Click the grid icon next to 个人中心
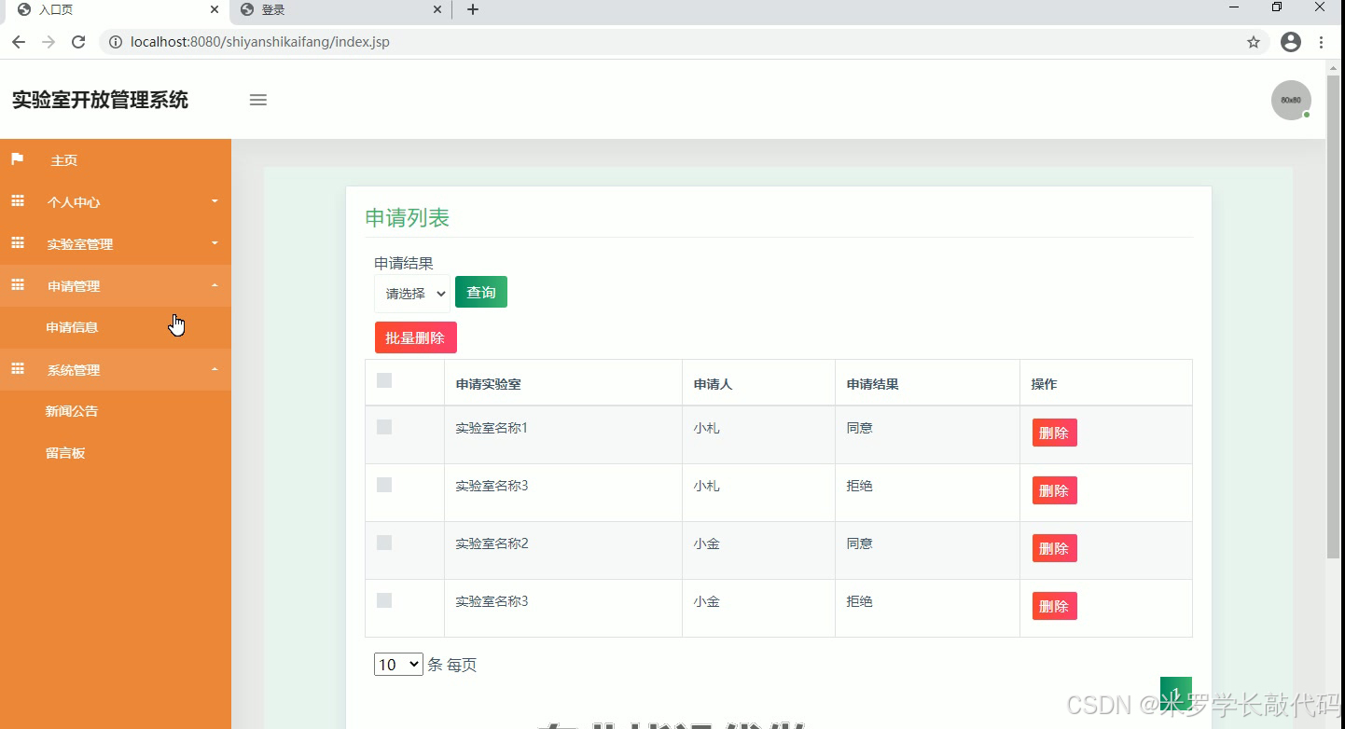 [17, 200]
